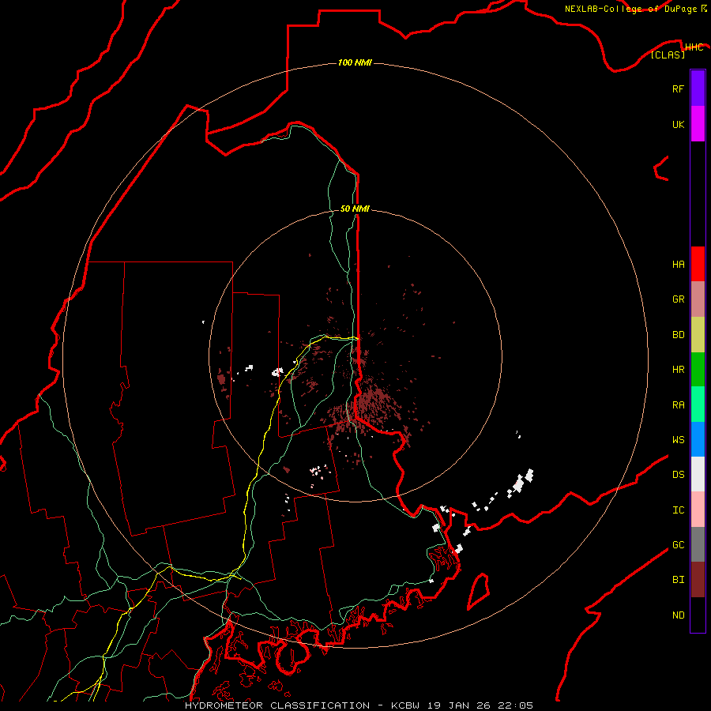Viewport: 711px width, 711px height.
Task: Click the HR legend label
Action: point(678,370)
